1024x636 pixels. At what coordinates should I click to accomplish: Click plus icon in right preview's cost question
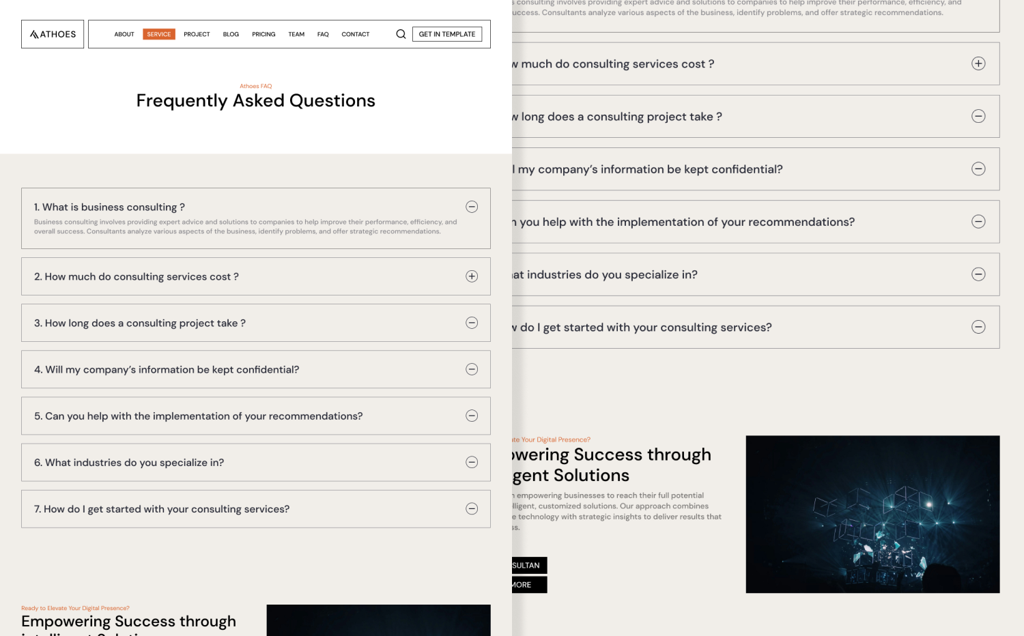coord(978,63)
